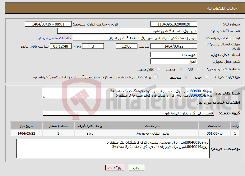Click the نام دستگاه خریدار field
This screenshot has width=245, height=176.
pyautogui.click(x=127, y=31)
